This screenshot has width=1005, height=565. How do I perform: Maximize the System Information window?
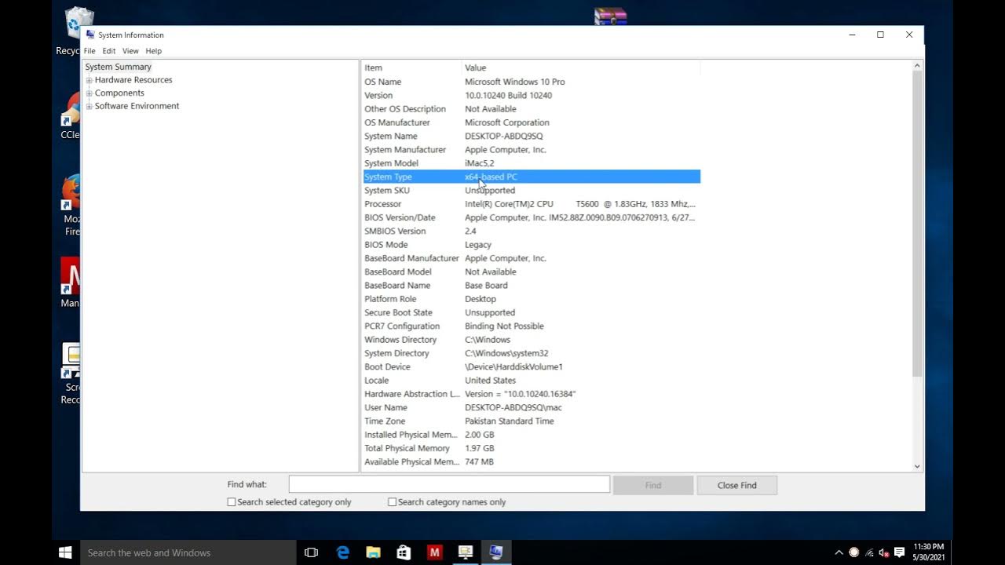(880, 35)
